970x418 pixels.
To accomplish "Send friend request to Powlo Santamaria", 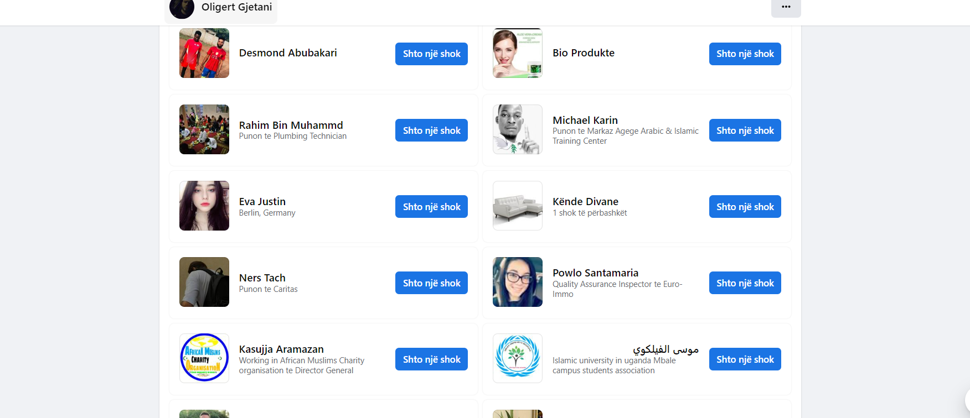I will point(745,283).
